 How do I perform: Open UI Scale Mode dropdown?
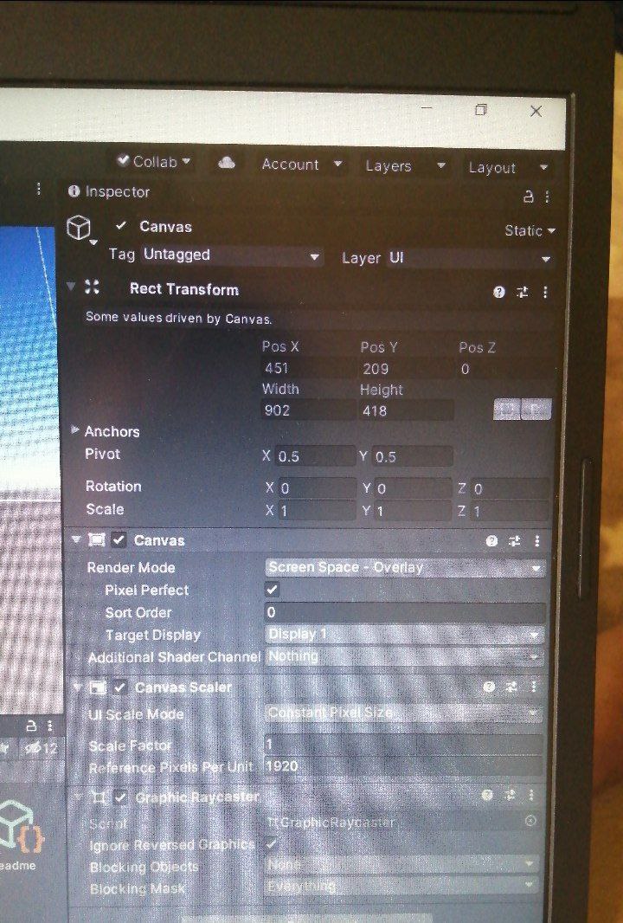point(403,713)
